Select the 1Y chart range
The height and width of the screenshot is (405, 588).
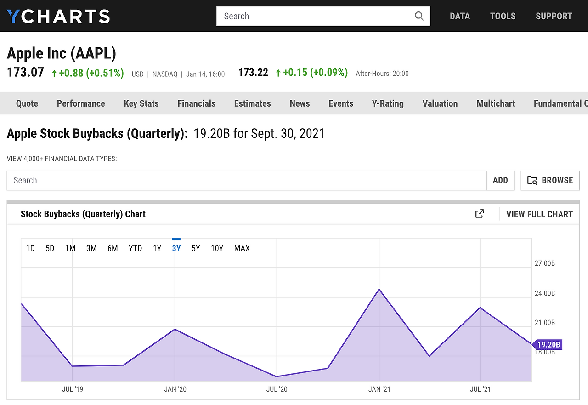157,248
